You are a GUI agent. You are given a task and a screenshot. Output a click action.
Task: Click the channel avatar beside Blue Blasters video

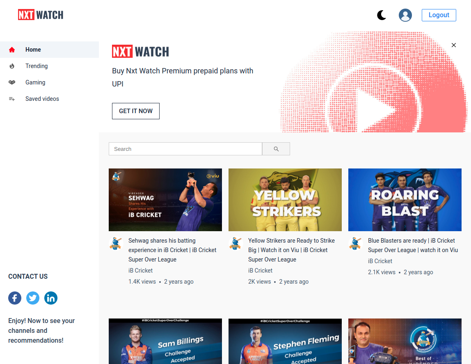pyautogui.click(x=355, y=243)
